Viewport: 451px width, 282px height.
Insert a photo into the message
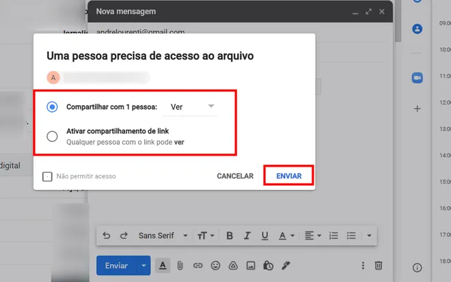[x=251, y=266]
